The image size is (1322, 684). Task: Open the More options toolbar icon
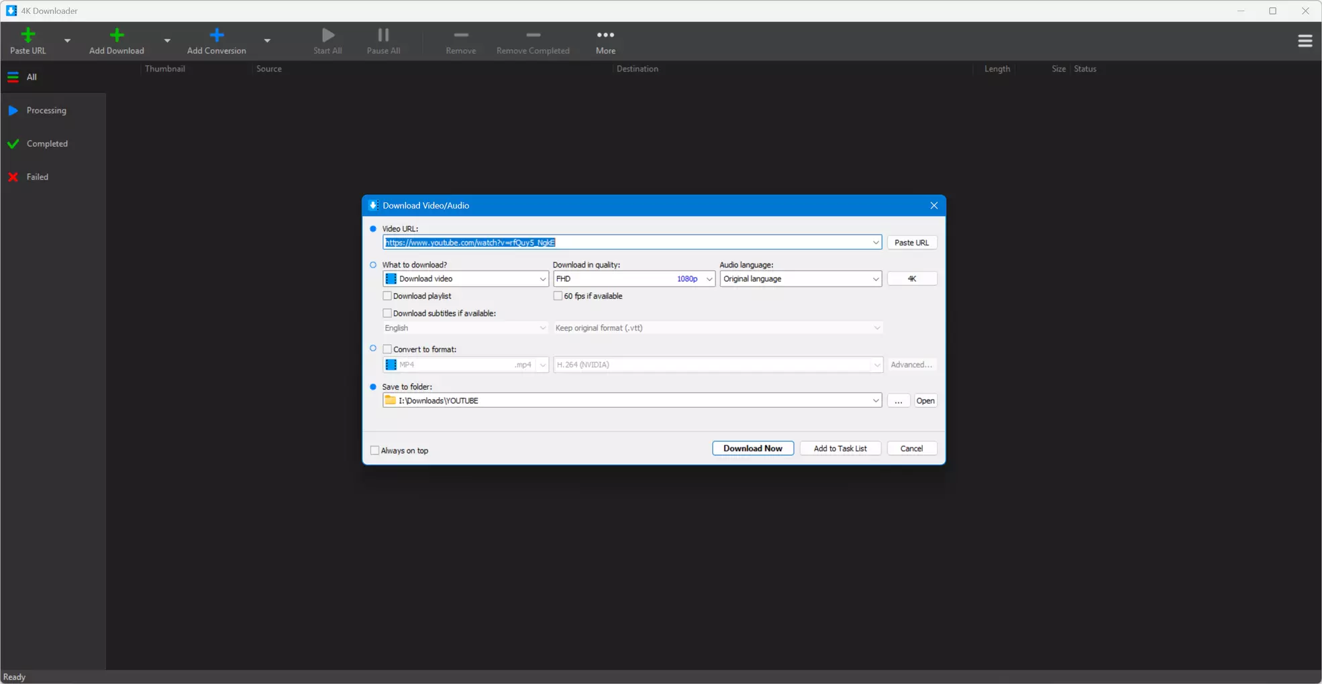[605, 35]
